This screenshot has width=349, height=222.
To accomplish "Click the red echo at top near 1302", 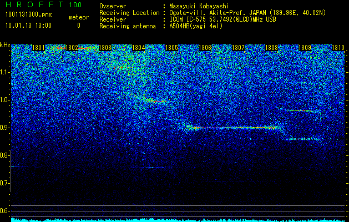I will pos(84,48).
